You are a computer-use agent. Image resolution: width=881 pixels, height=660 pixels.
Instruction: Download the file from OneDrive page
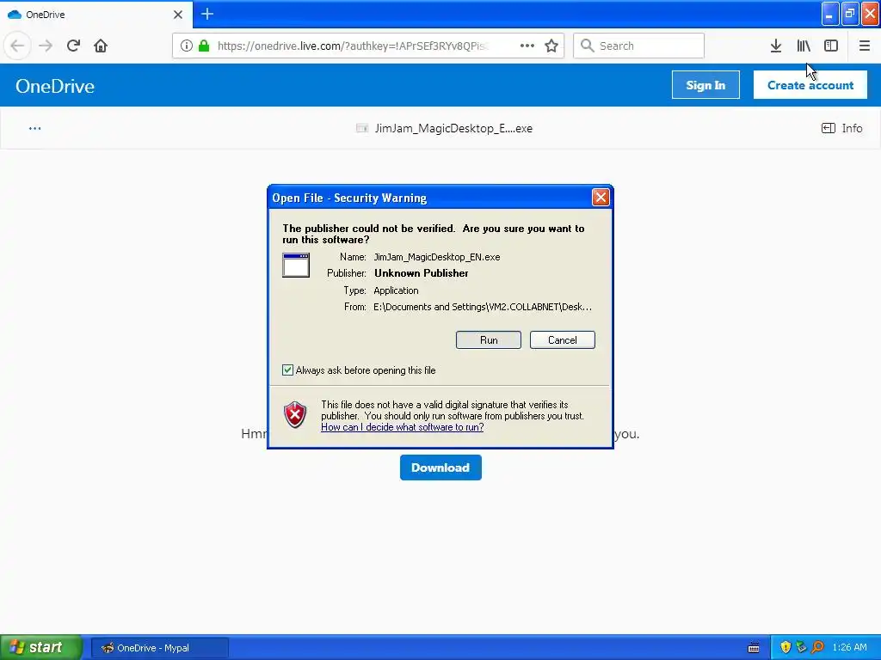[x=440, y=467]
